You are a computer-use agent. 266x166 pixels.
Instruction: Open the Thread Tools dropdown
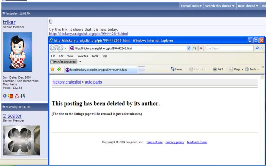(x=191, y=6)
